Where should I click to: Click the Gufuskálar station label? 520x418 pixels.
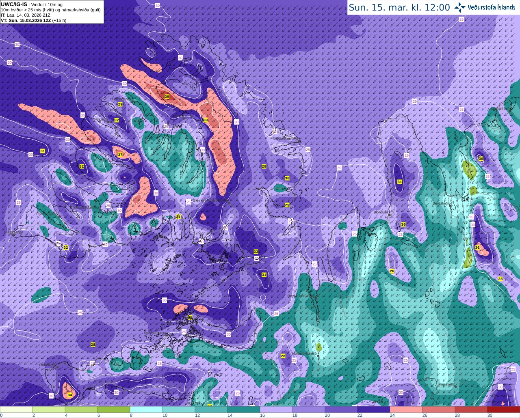(47, 365)
